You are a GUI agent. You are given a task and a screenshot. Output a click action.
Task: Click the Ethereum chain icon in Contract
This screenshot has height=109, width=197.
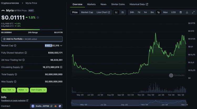point(33,106)
